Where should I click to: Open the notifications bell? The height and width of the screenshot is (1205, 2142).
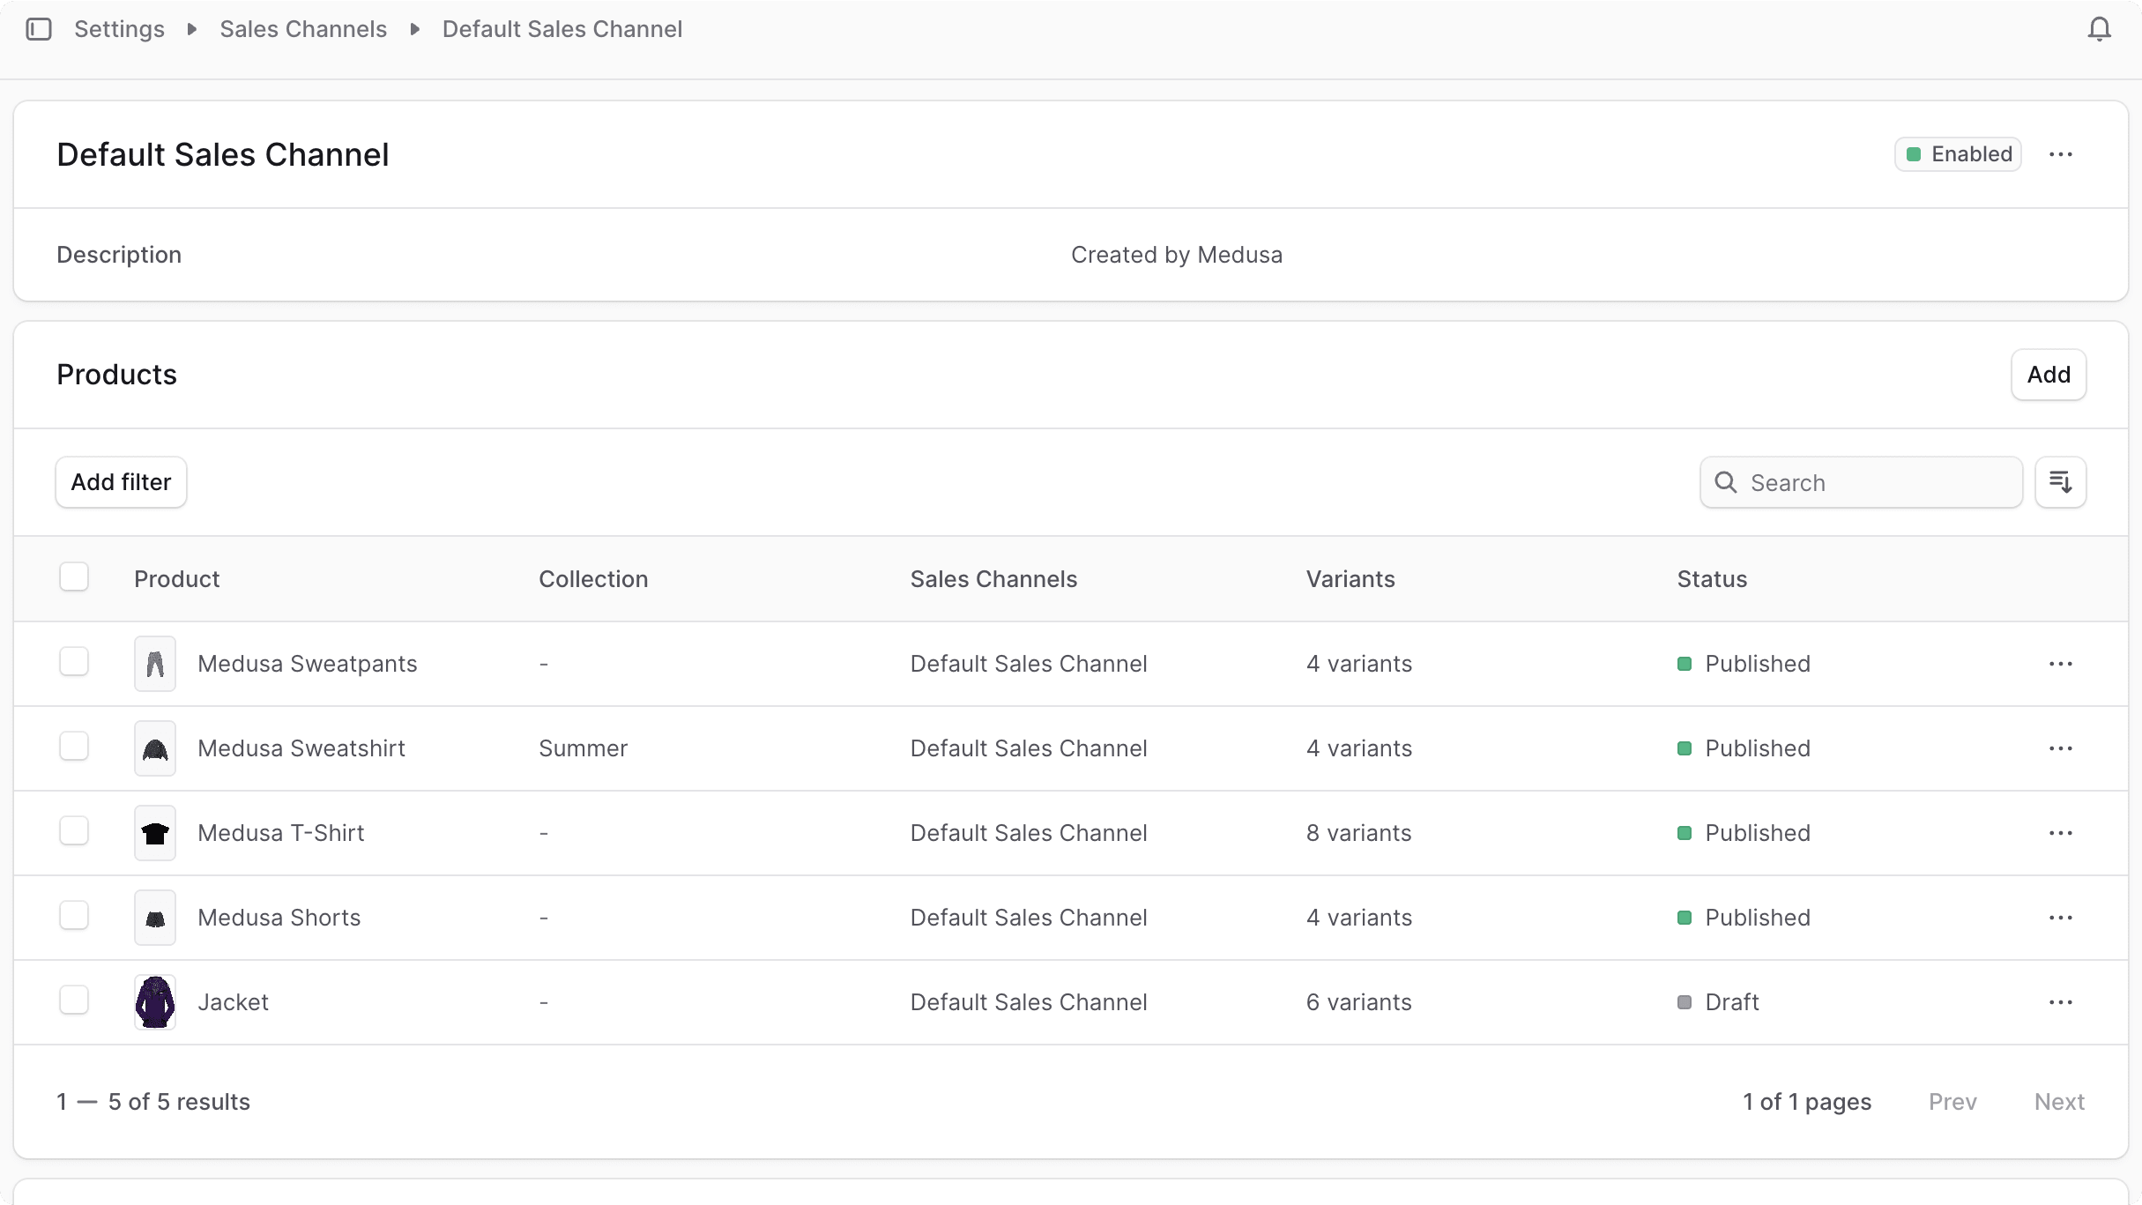[2101, 28]
